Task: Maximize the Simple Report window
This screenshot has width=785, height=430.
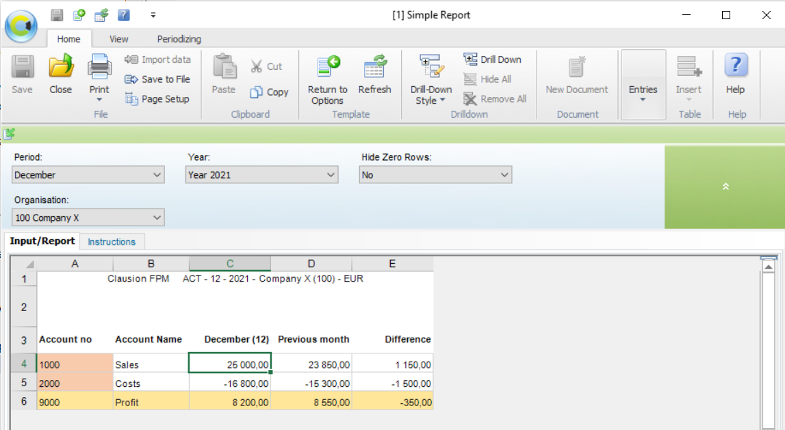Action: [726, 15]
